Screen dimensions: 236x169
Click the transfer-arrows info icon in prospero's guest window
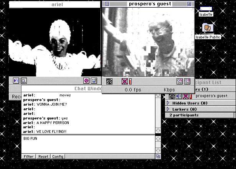click(x=180, y=81)
